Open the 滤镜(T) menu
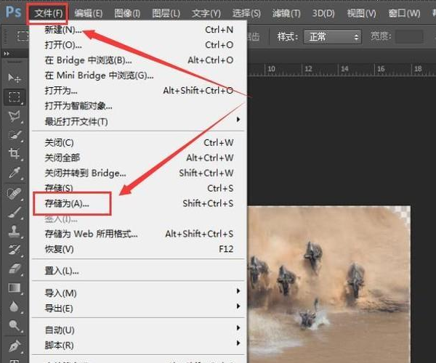 [286, 13]
